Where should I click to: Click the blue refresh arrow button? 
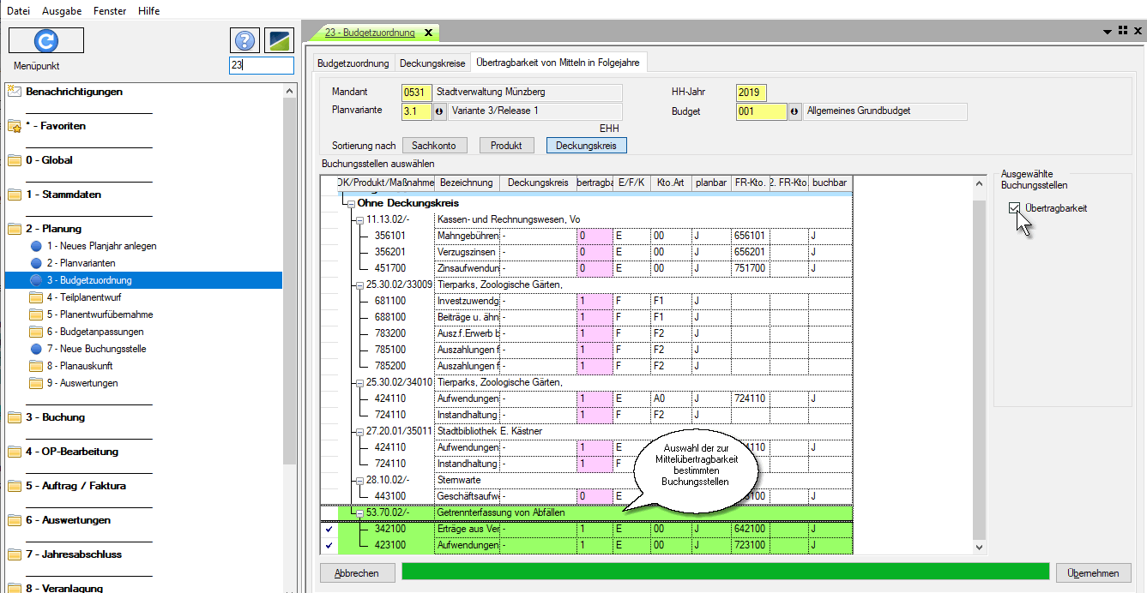[x=46, y=40]
